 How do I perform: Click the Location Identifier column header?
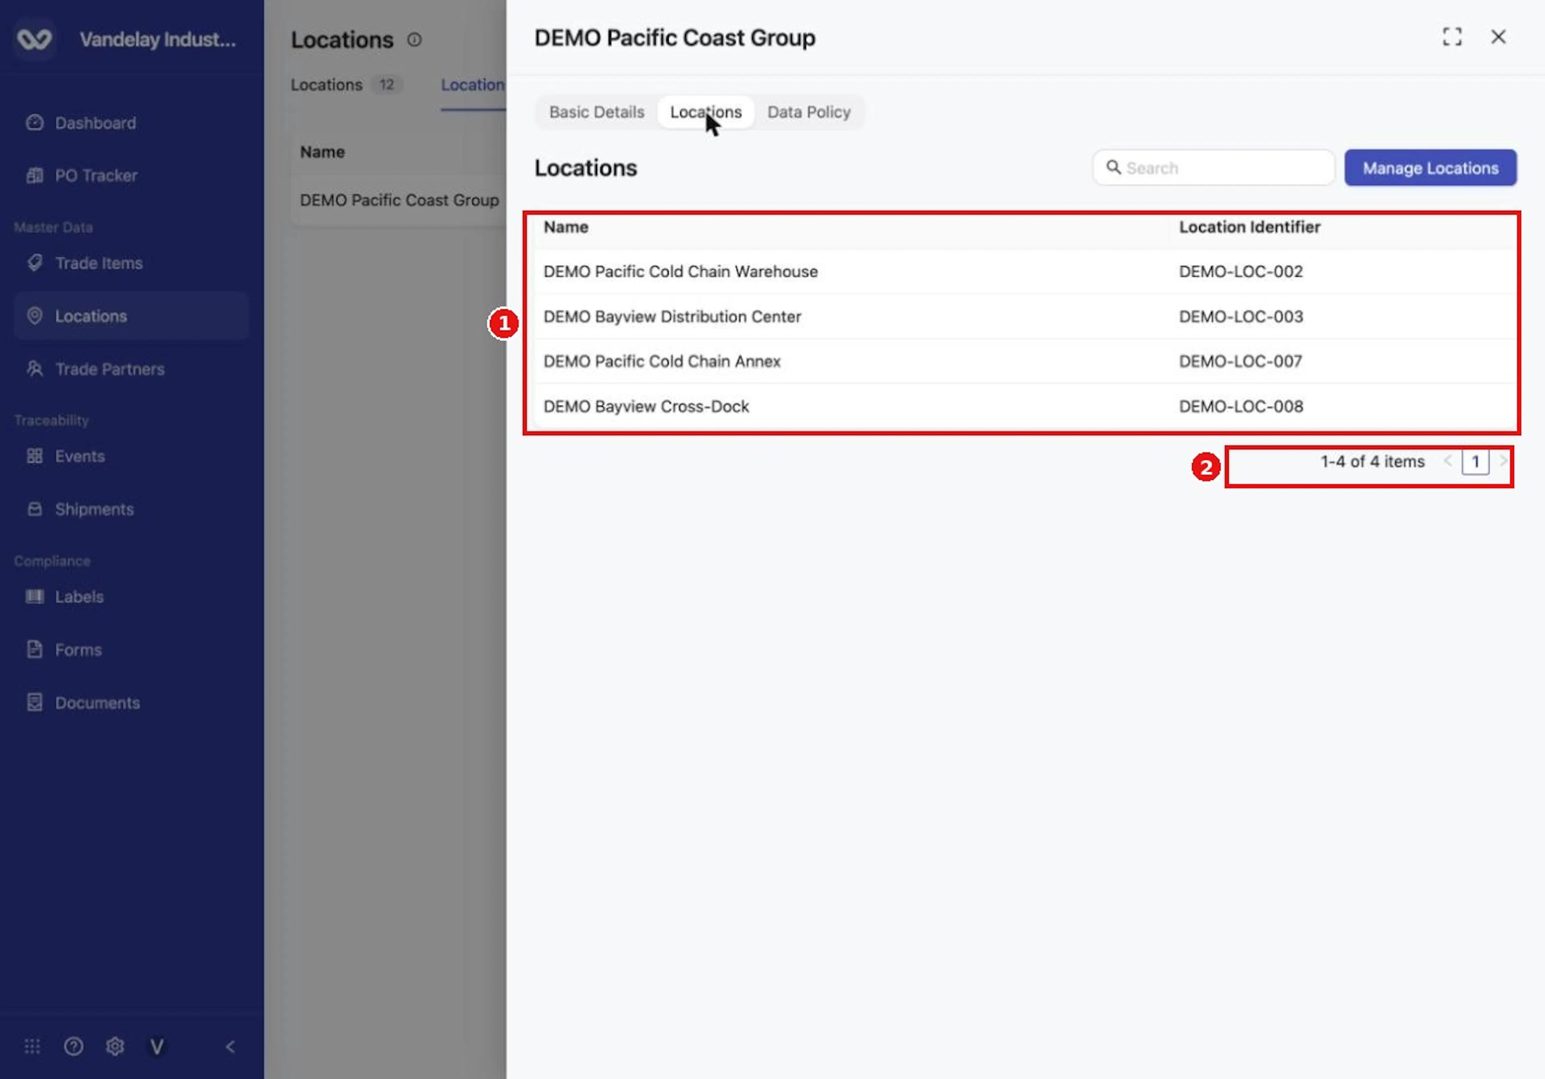(1250, 227)
